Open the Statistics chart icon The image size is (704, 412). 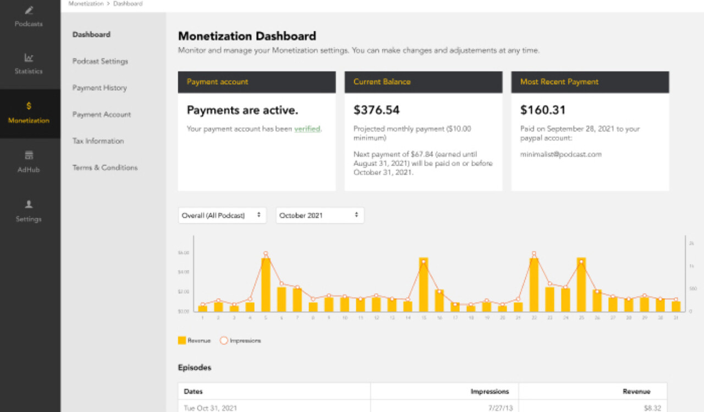point(29,57)
